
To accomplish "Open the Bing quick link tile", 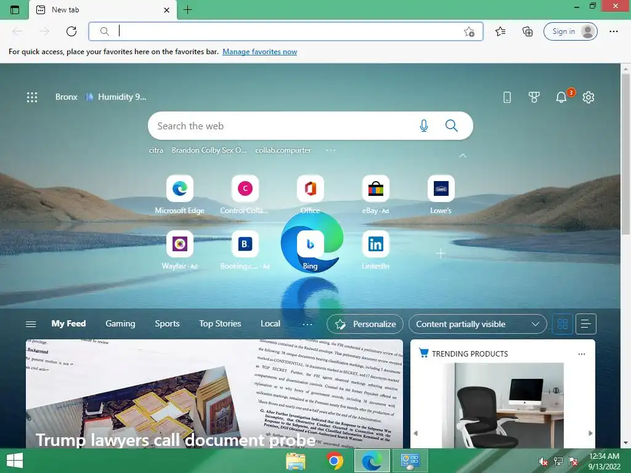I will point(310,250).
